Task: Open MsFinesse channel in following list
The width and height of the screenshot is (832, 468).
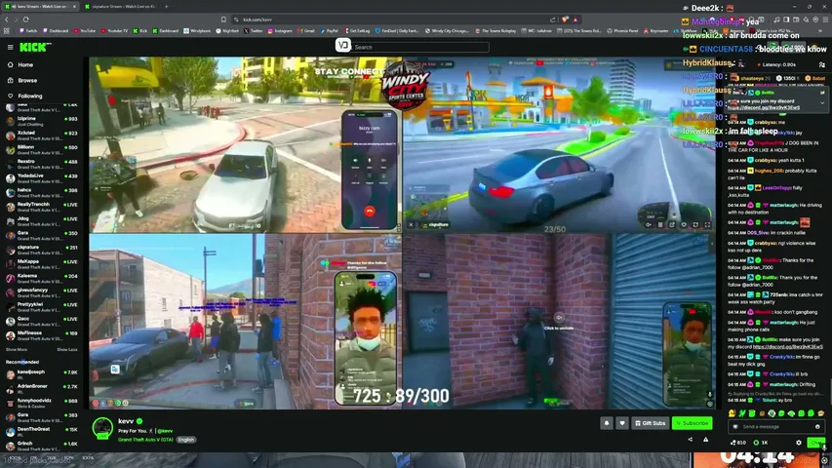Action: coord(41,335)
